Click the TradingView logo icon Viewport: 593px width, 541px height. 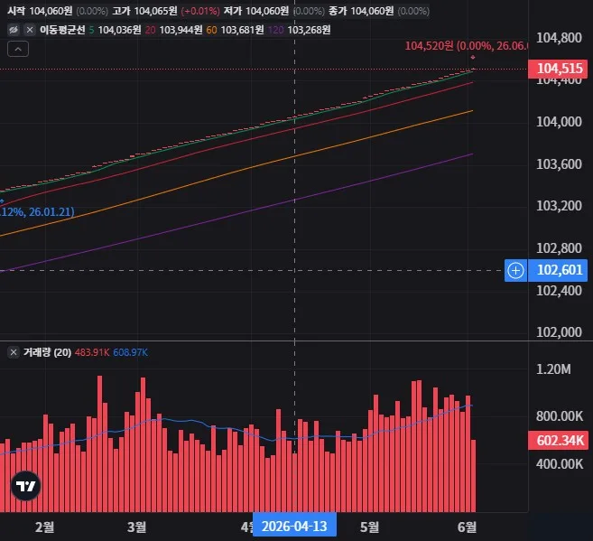click(x=25, y=486)
